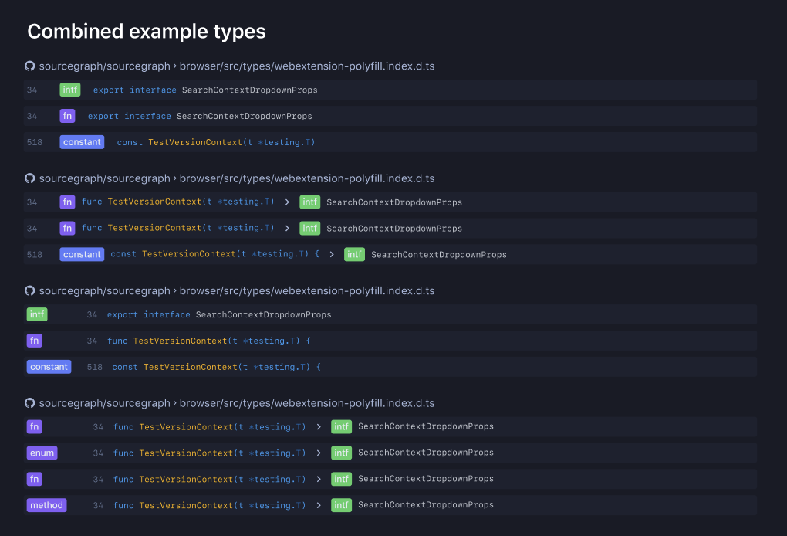
Task: Expand the chevron in the method row
Action: click(319, 505)
